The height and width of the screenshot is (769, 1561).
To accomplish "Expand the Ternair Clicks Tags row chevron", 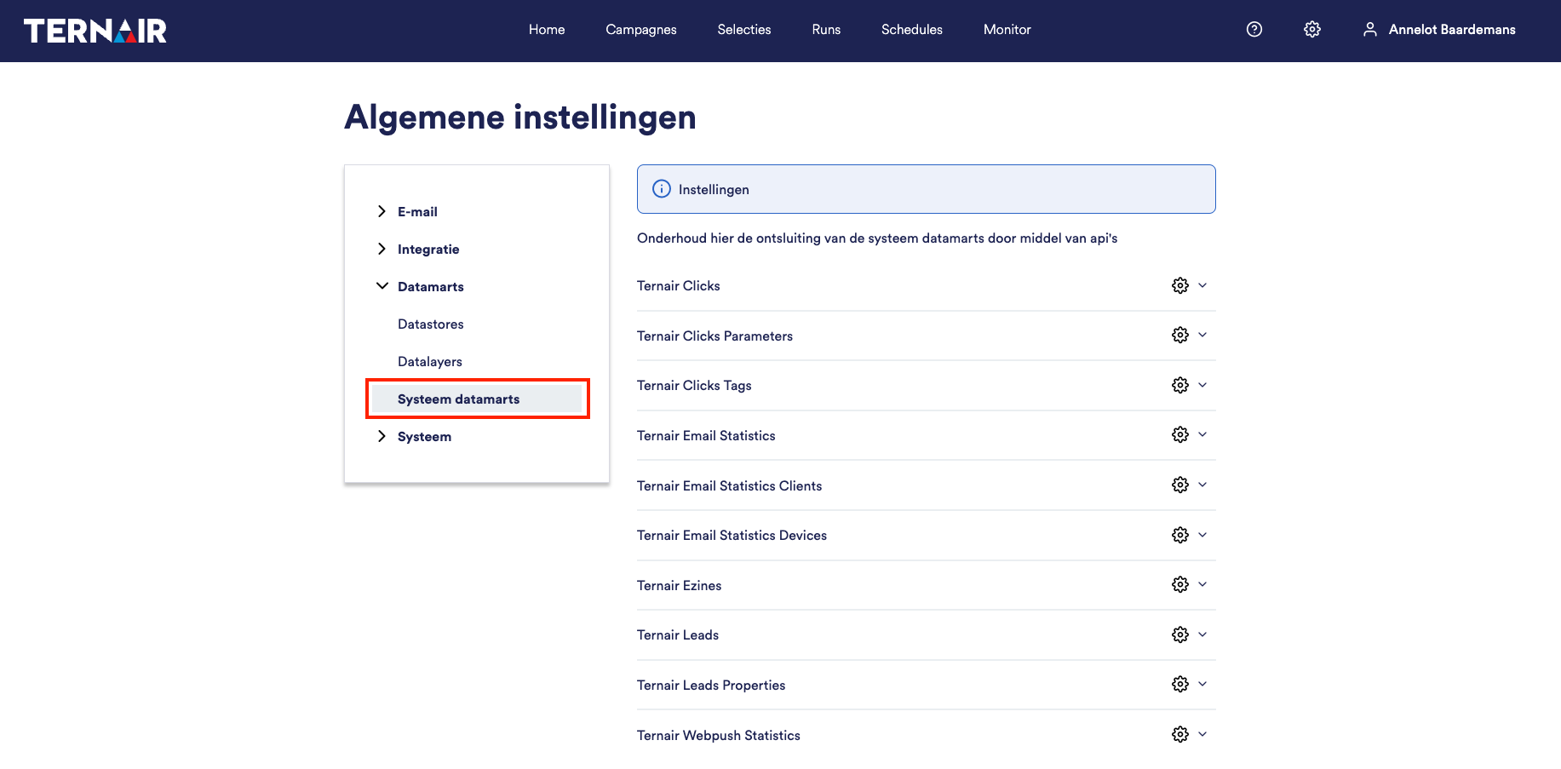I will [1202, 385].
